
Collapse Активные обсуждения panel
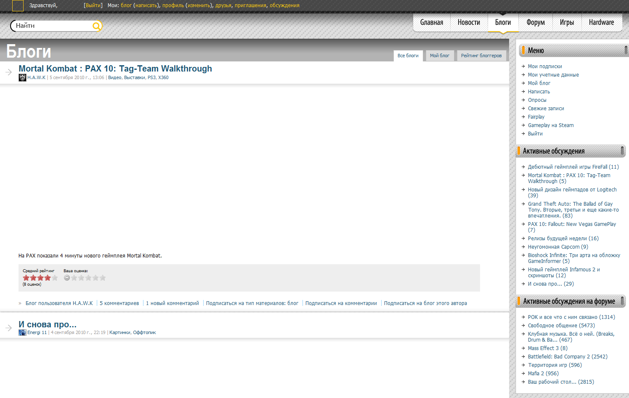622,151
